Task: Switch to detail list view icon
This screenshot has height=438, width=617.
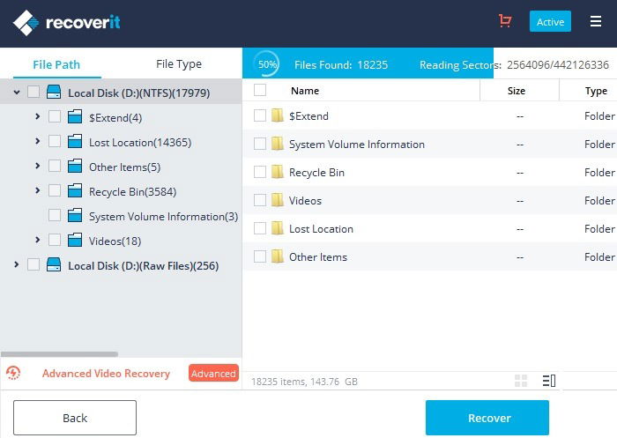Action: point(549,381)
